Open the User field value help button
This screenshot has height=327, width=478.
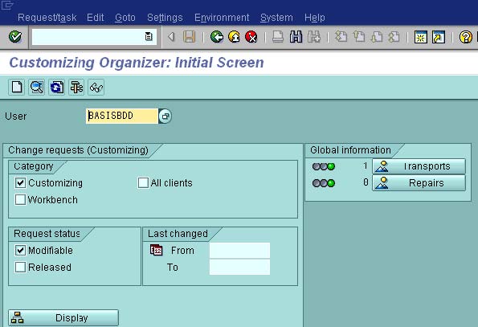[x=165, y=116]
